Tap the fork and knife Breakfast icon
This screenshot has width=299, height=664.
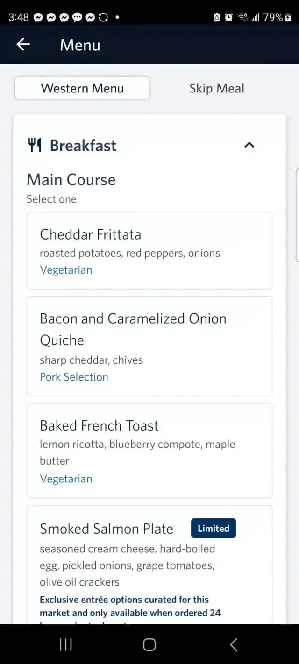[x=35, y=145]
